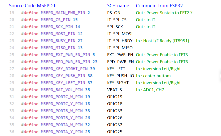221x136 pixels.
Task: Click the M5EPD_MAIN_PWR_PIN define line
Action: tap(56, 13)
